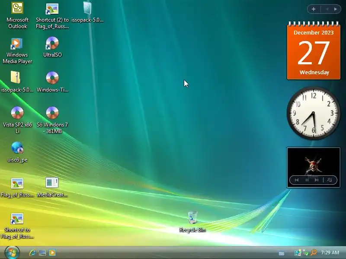Click the orange magnifier tray icon
The height and width of the screenshot is (259, 346).
coord(314,253)
